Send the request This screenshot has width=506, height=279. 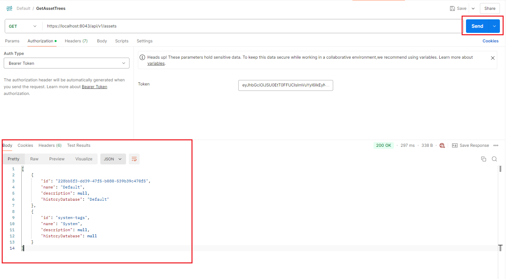(477, 26)
